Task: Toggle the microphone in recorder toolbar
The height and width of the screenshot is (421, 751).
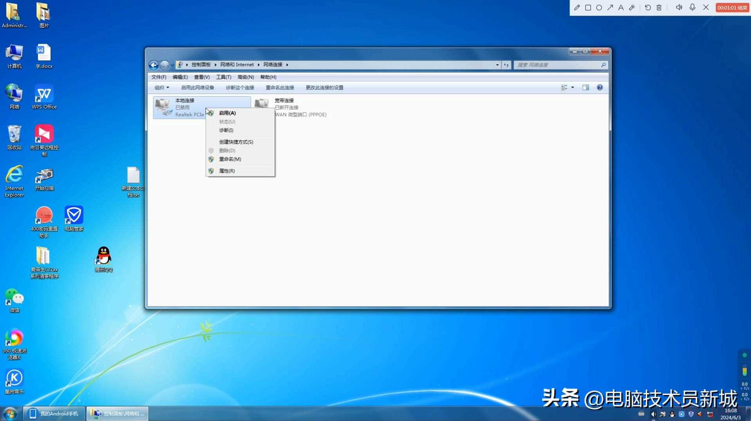Action: 692,7
